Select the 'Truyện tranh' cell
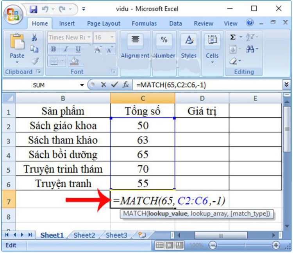The width and height of the screenshot is (293, 253). pyautogui.click(x=63, y=183)
